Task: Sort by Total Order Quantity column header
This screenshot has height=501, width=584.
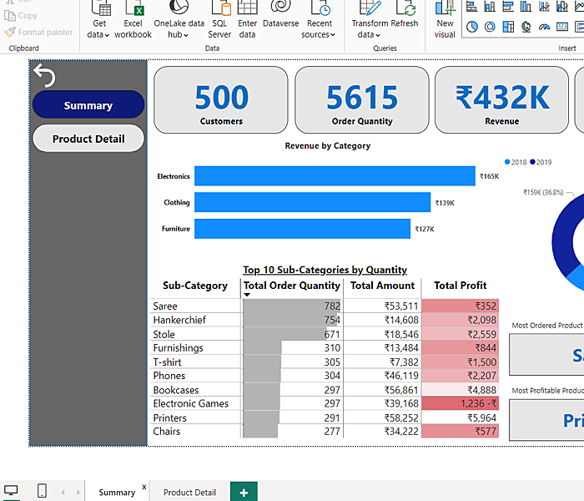Action: 291,286
